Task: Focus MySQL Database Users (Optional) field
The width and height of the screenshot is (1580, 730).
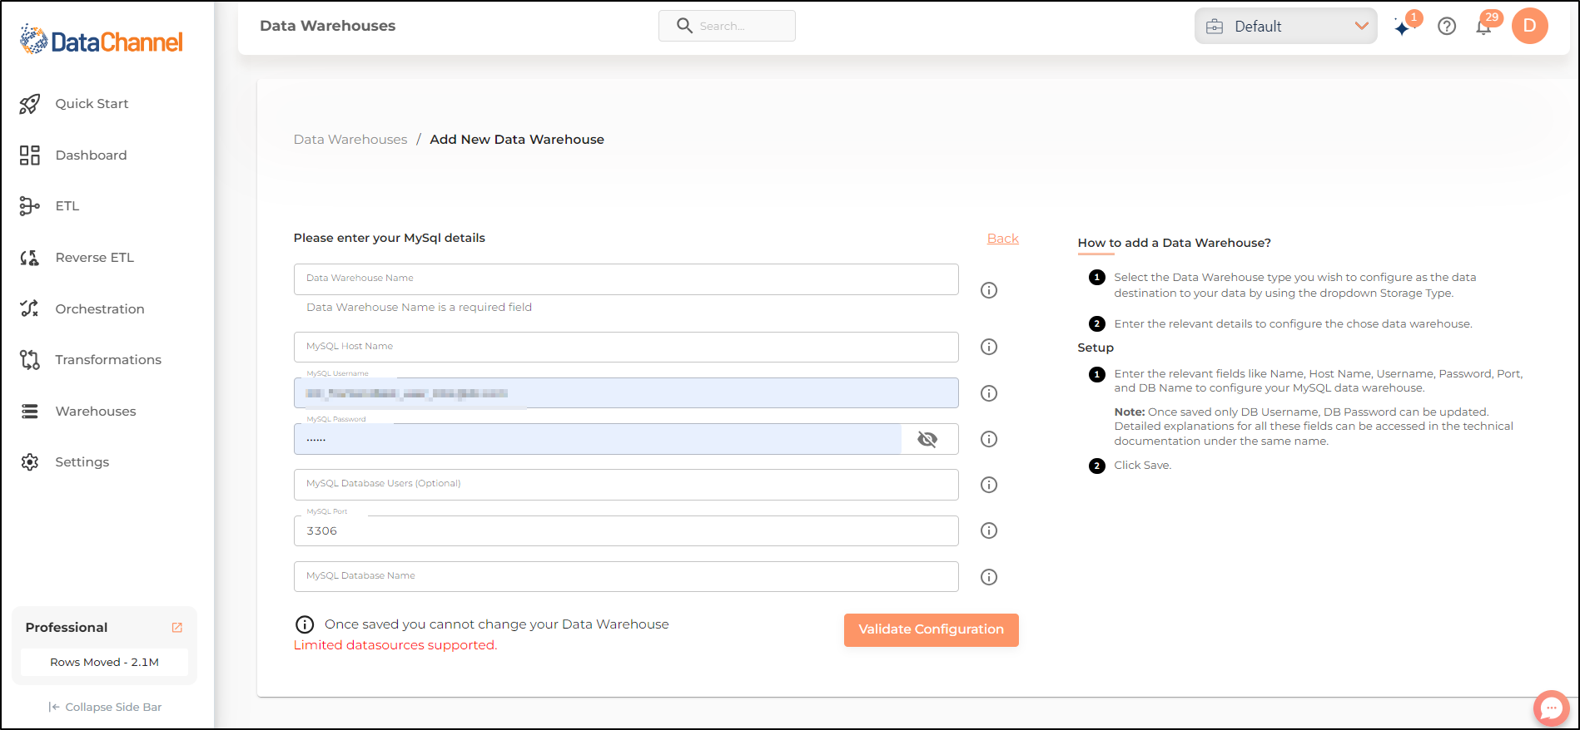Action: pos(626,485)
